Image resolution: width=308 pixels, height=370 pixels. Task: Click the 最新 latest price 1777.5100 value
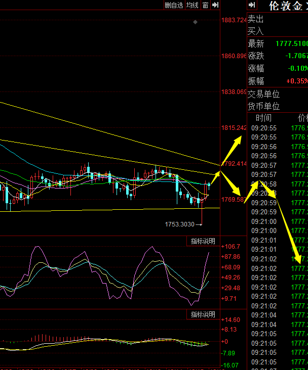292,43
